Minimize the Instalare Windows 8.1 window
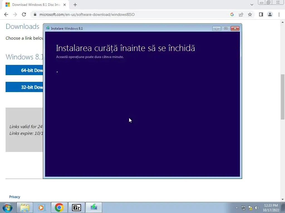The image size is (285, 213). (x=217, y=29)
